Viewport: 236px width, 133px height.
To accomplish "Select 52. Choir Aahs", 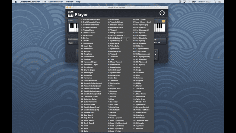I will tap(113, 43).
